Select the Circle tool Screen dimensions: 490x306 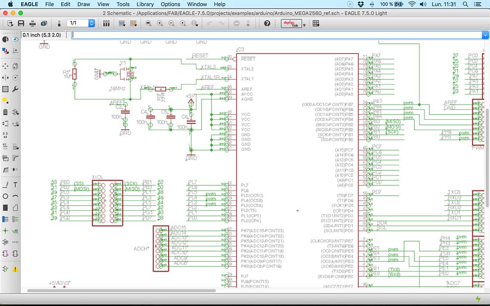click(x=5, y=196)
